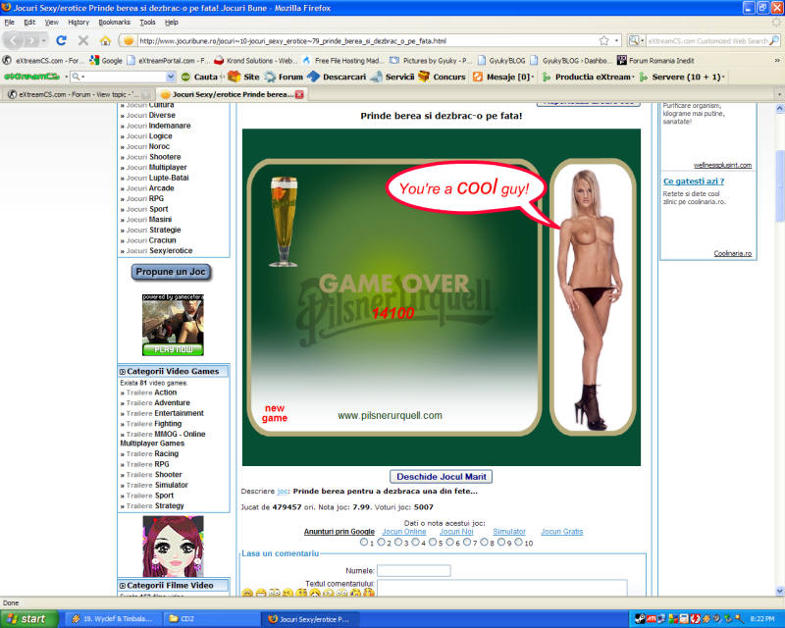This screenshot has height=628, width=785.
Task: Open the URL bar history dropdown arrow
Action: [616, 40]
